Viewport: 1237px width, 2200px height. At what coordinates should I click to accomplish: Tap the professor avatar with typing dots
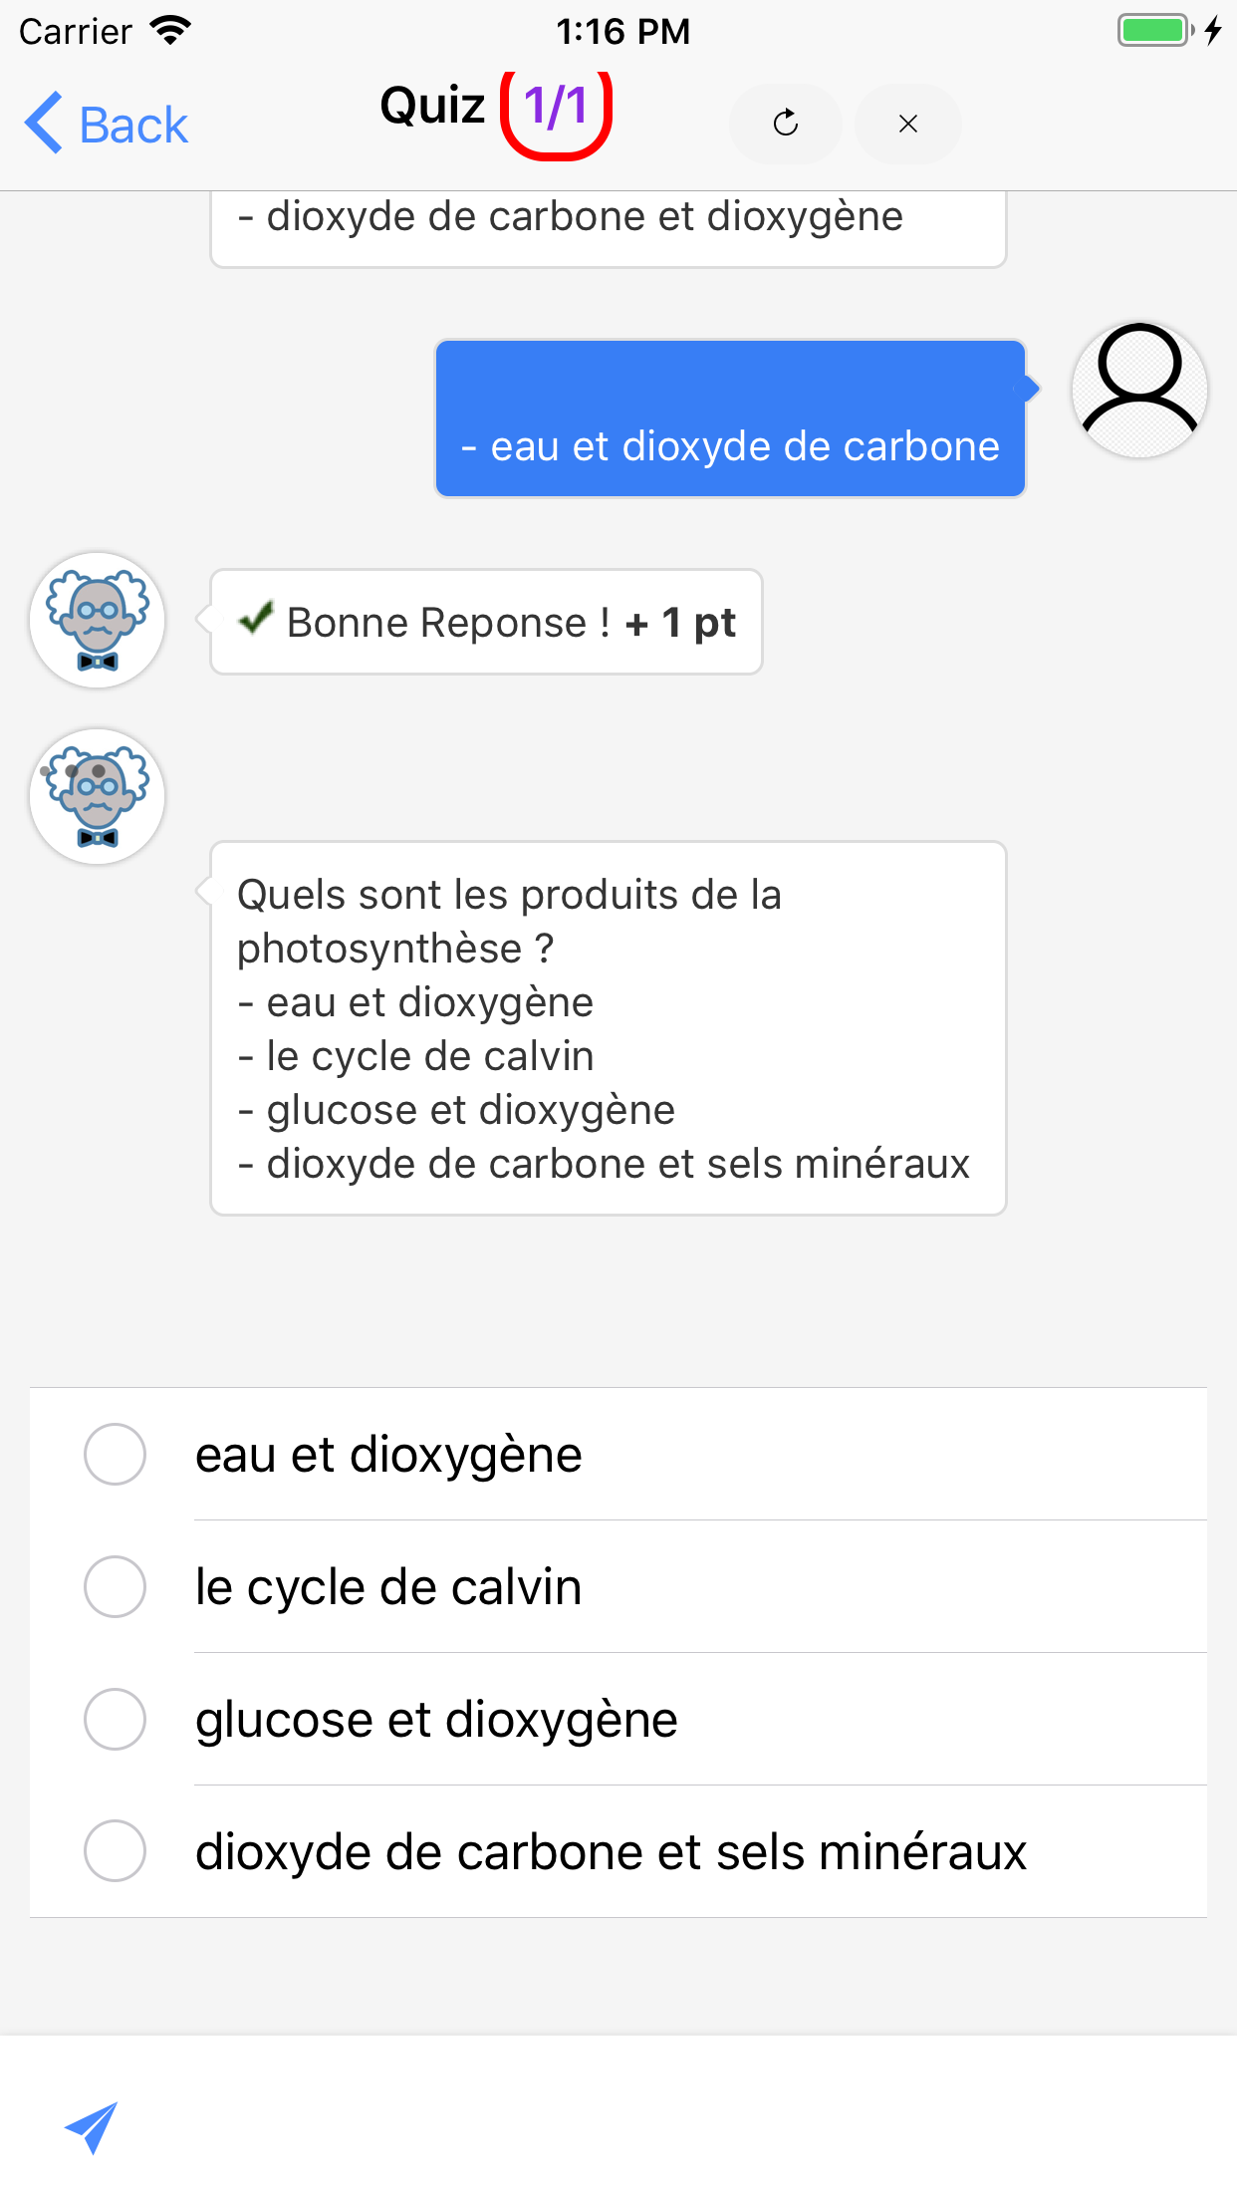98,796
